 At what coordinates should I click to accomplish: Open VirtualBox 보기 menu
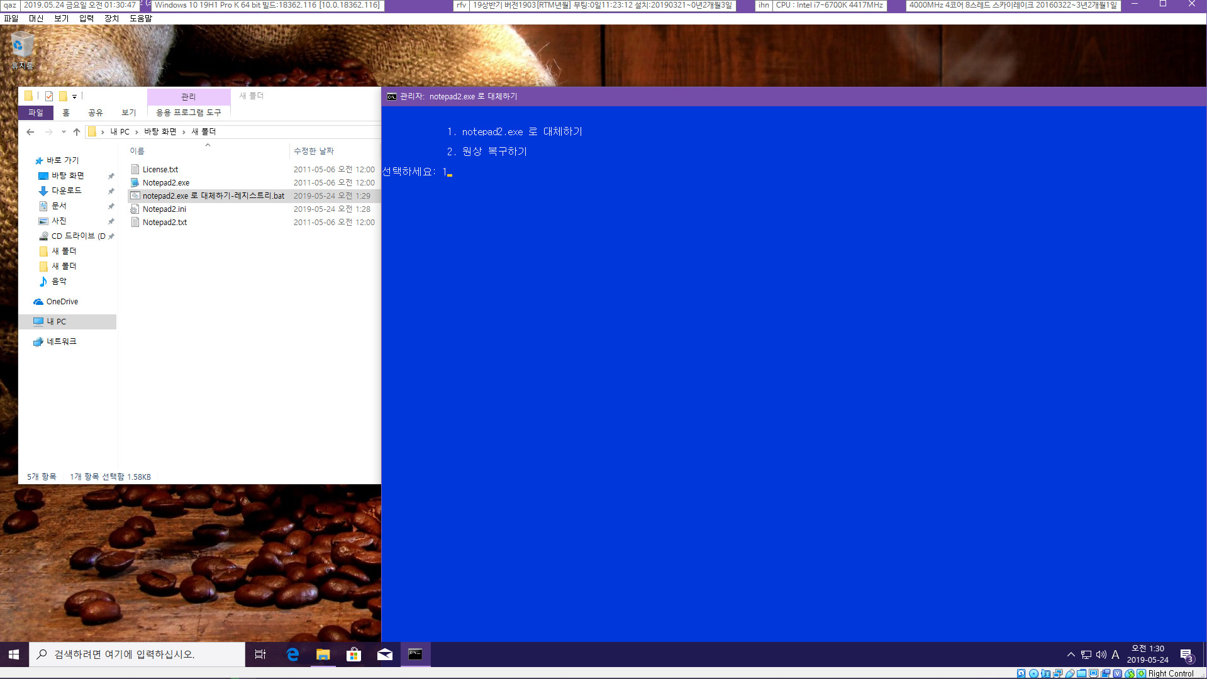(62, 18)
